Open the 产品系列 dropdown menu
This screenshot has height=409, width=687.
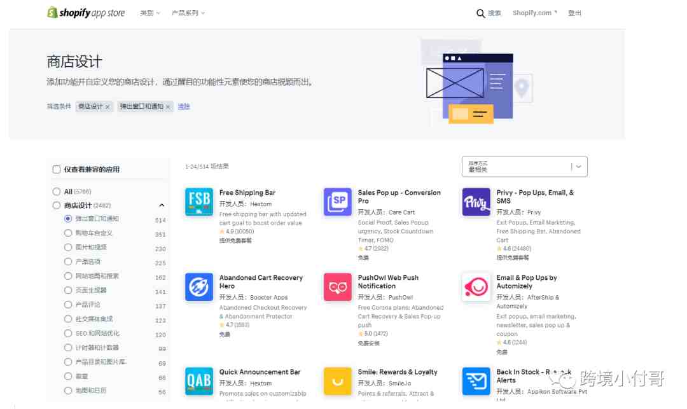point(188,13)
